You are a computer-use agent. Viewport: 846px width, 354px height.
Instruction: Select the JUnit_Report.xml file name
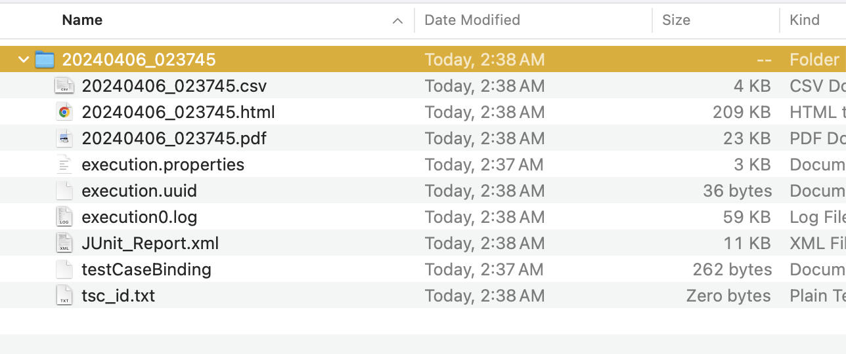tap(150, 243)
